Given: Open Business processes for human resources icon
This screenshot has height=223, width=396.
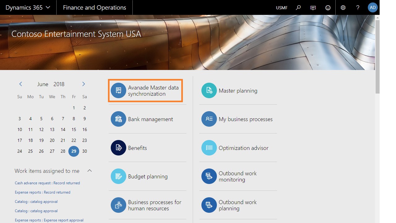Looking at the screenshot, I should (x=118, y=205).
